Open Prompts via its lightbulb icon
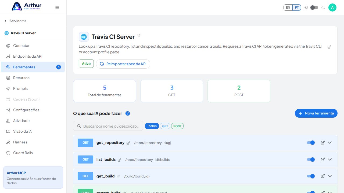344x193 pixels. [8, 88]
